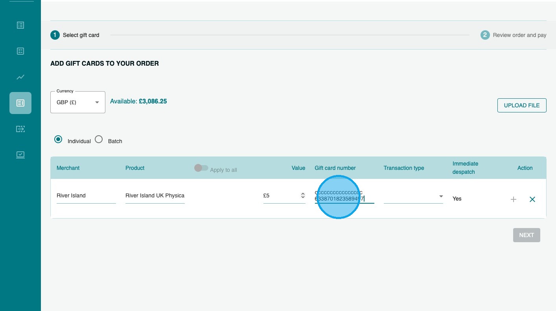Click the NEXT button
Screen dimensions: 556x311
tap(527, 235)
